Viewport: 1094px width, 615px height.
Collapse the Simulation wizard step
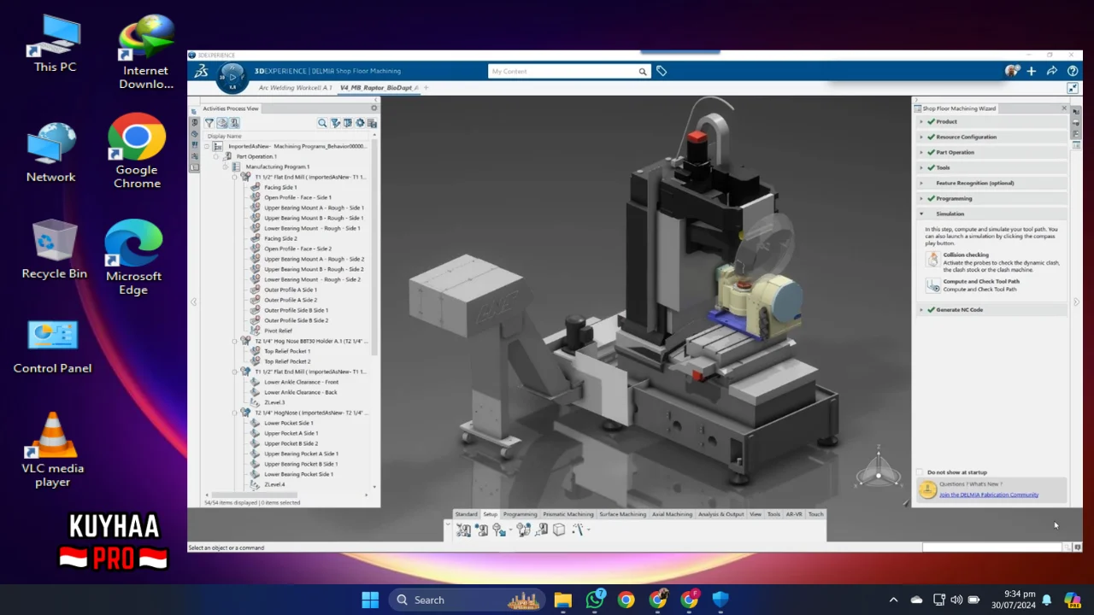coord(921,214)
